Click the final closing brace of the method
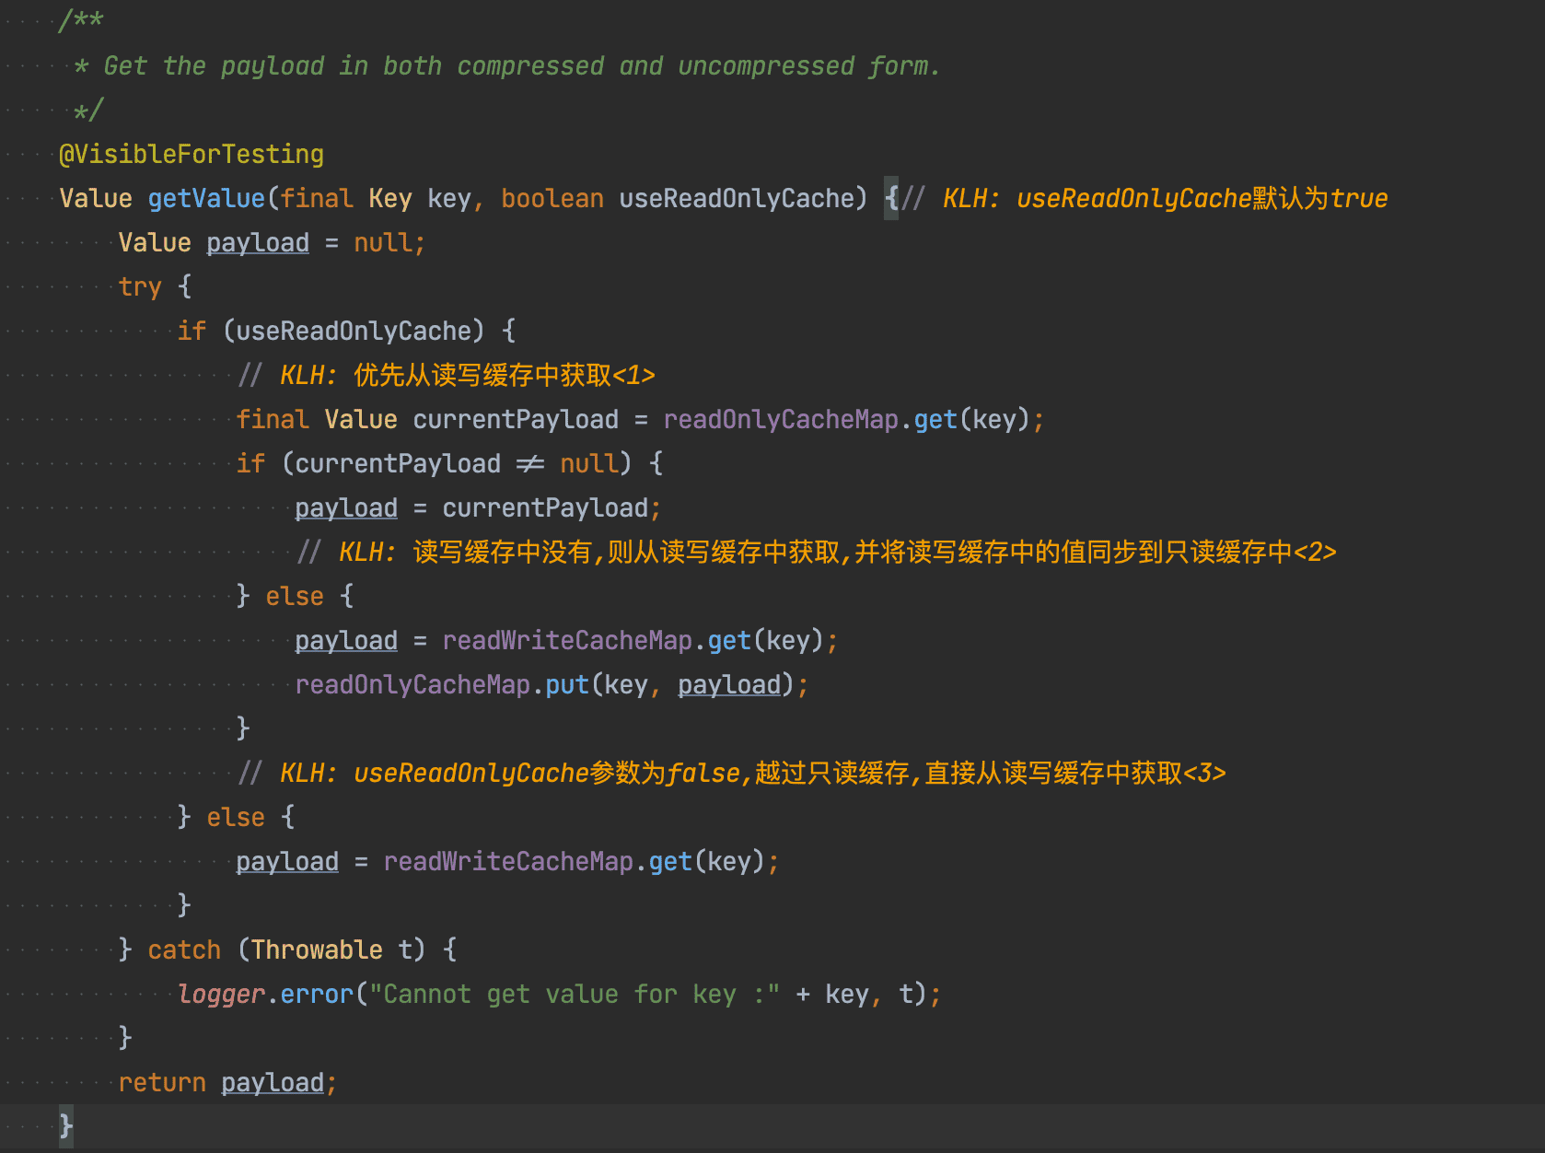The width and height of the screenshot is (1545, 1153). point(66,1127)
